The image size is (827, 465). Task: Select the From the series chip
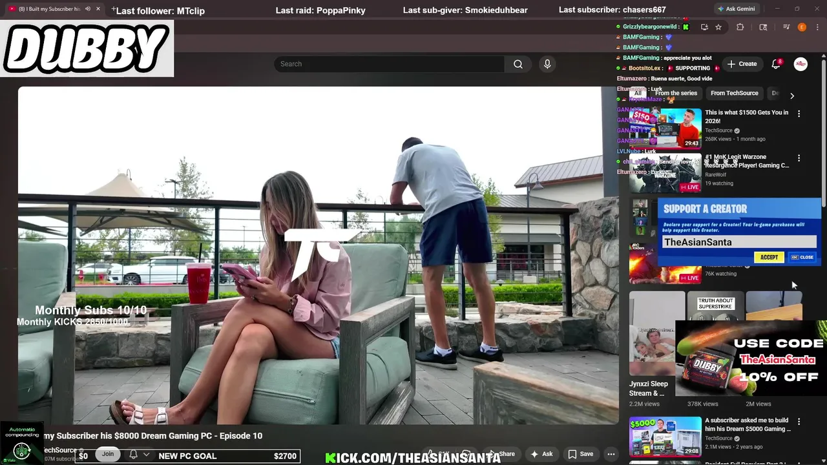coord(676,93)
